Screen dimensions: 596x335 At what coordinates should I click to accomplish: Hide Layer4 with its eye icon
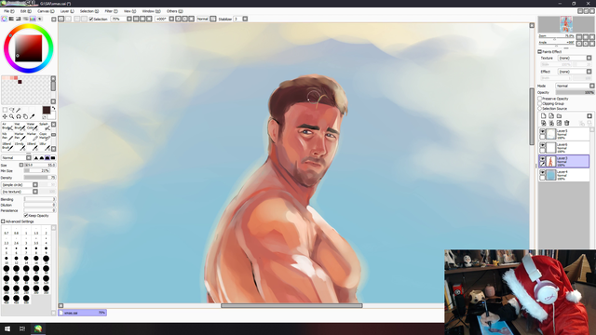click(542, 172)
